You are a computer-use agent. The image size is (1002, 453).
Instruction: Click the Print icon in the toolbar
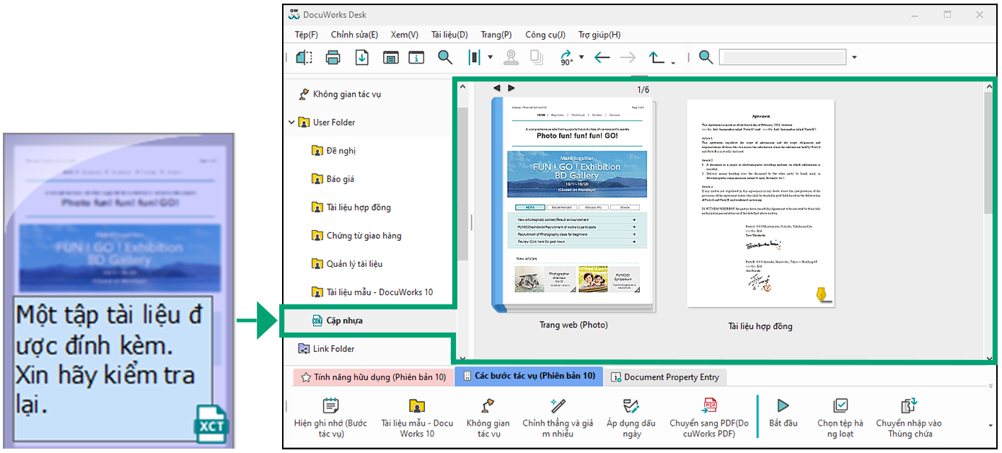(333, 58)
